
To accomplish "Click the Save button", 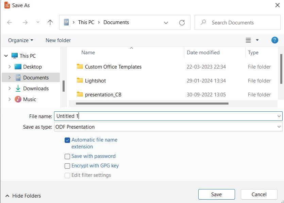I will [216, 194].
